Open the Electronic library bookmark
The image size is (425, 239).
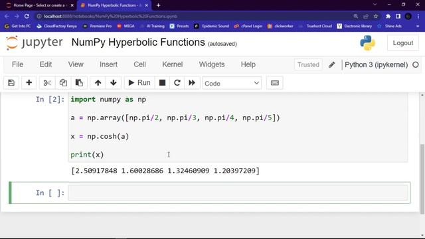pos(355,26)
